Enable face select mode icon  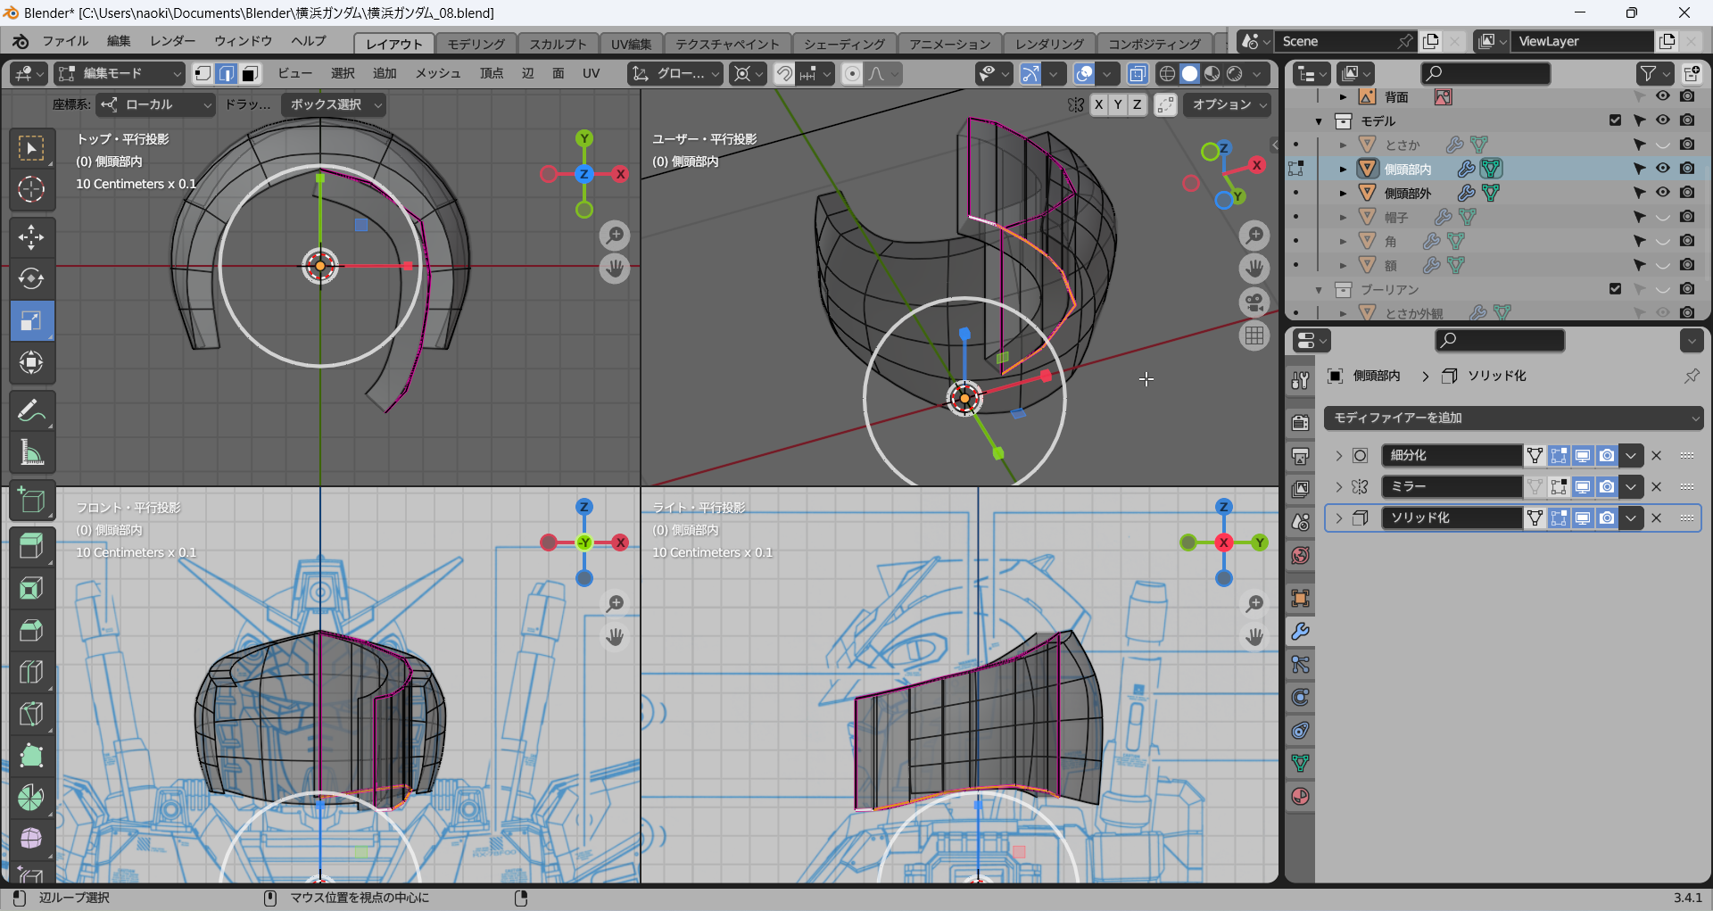click(251, 74)
